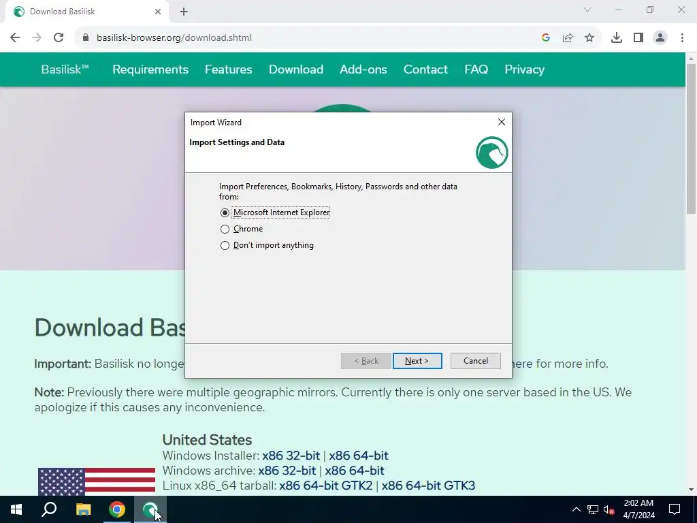Open the notification center icon

click(x=675, y=509)
